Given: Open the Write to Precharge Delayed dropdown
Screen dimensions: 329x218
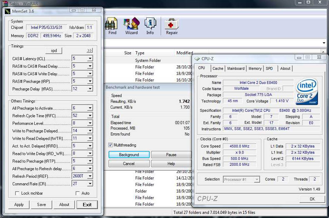Looking at the screenshot, I should [x=90, y=131].
